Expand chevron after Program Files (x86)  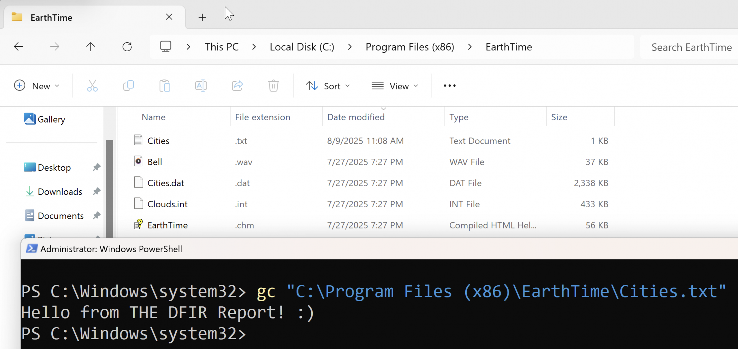point(470,47)
